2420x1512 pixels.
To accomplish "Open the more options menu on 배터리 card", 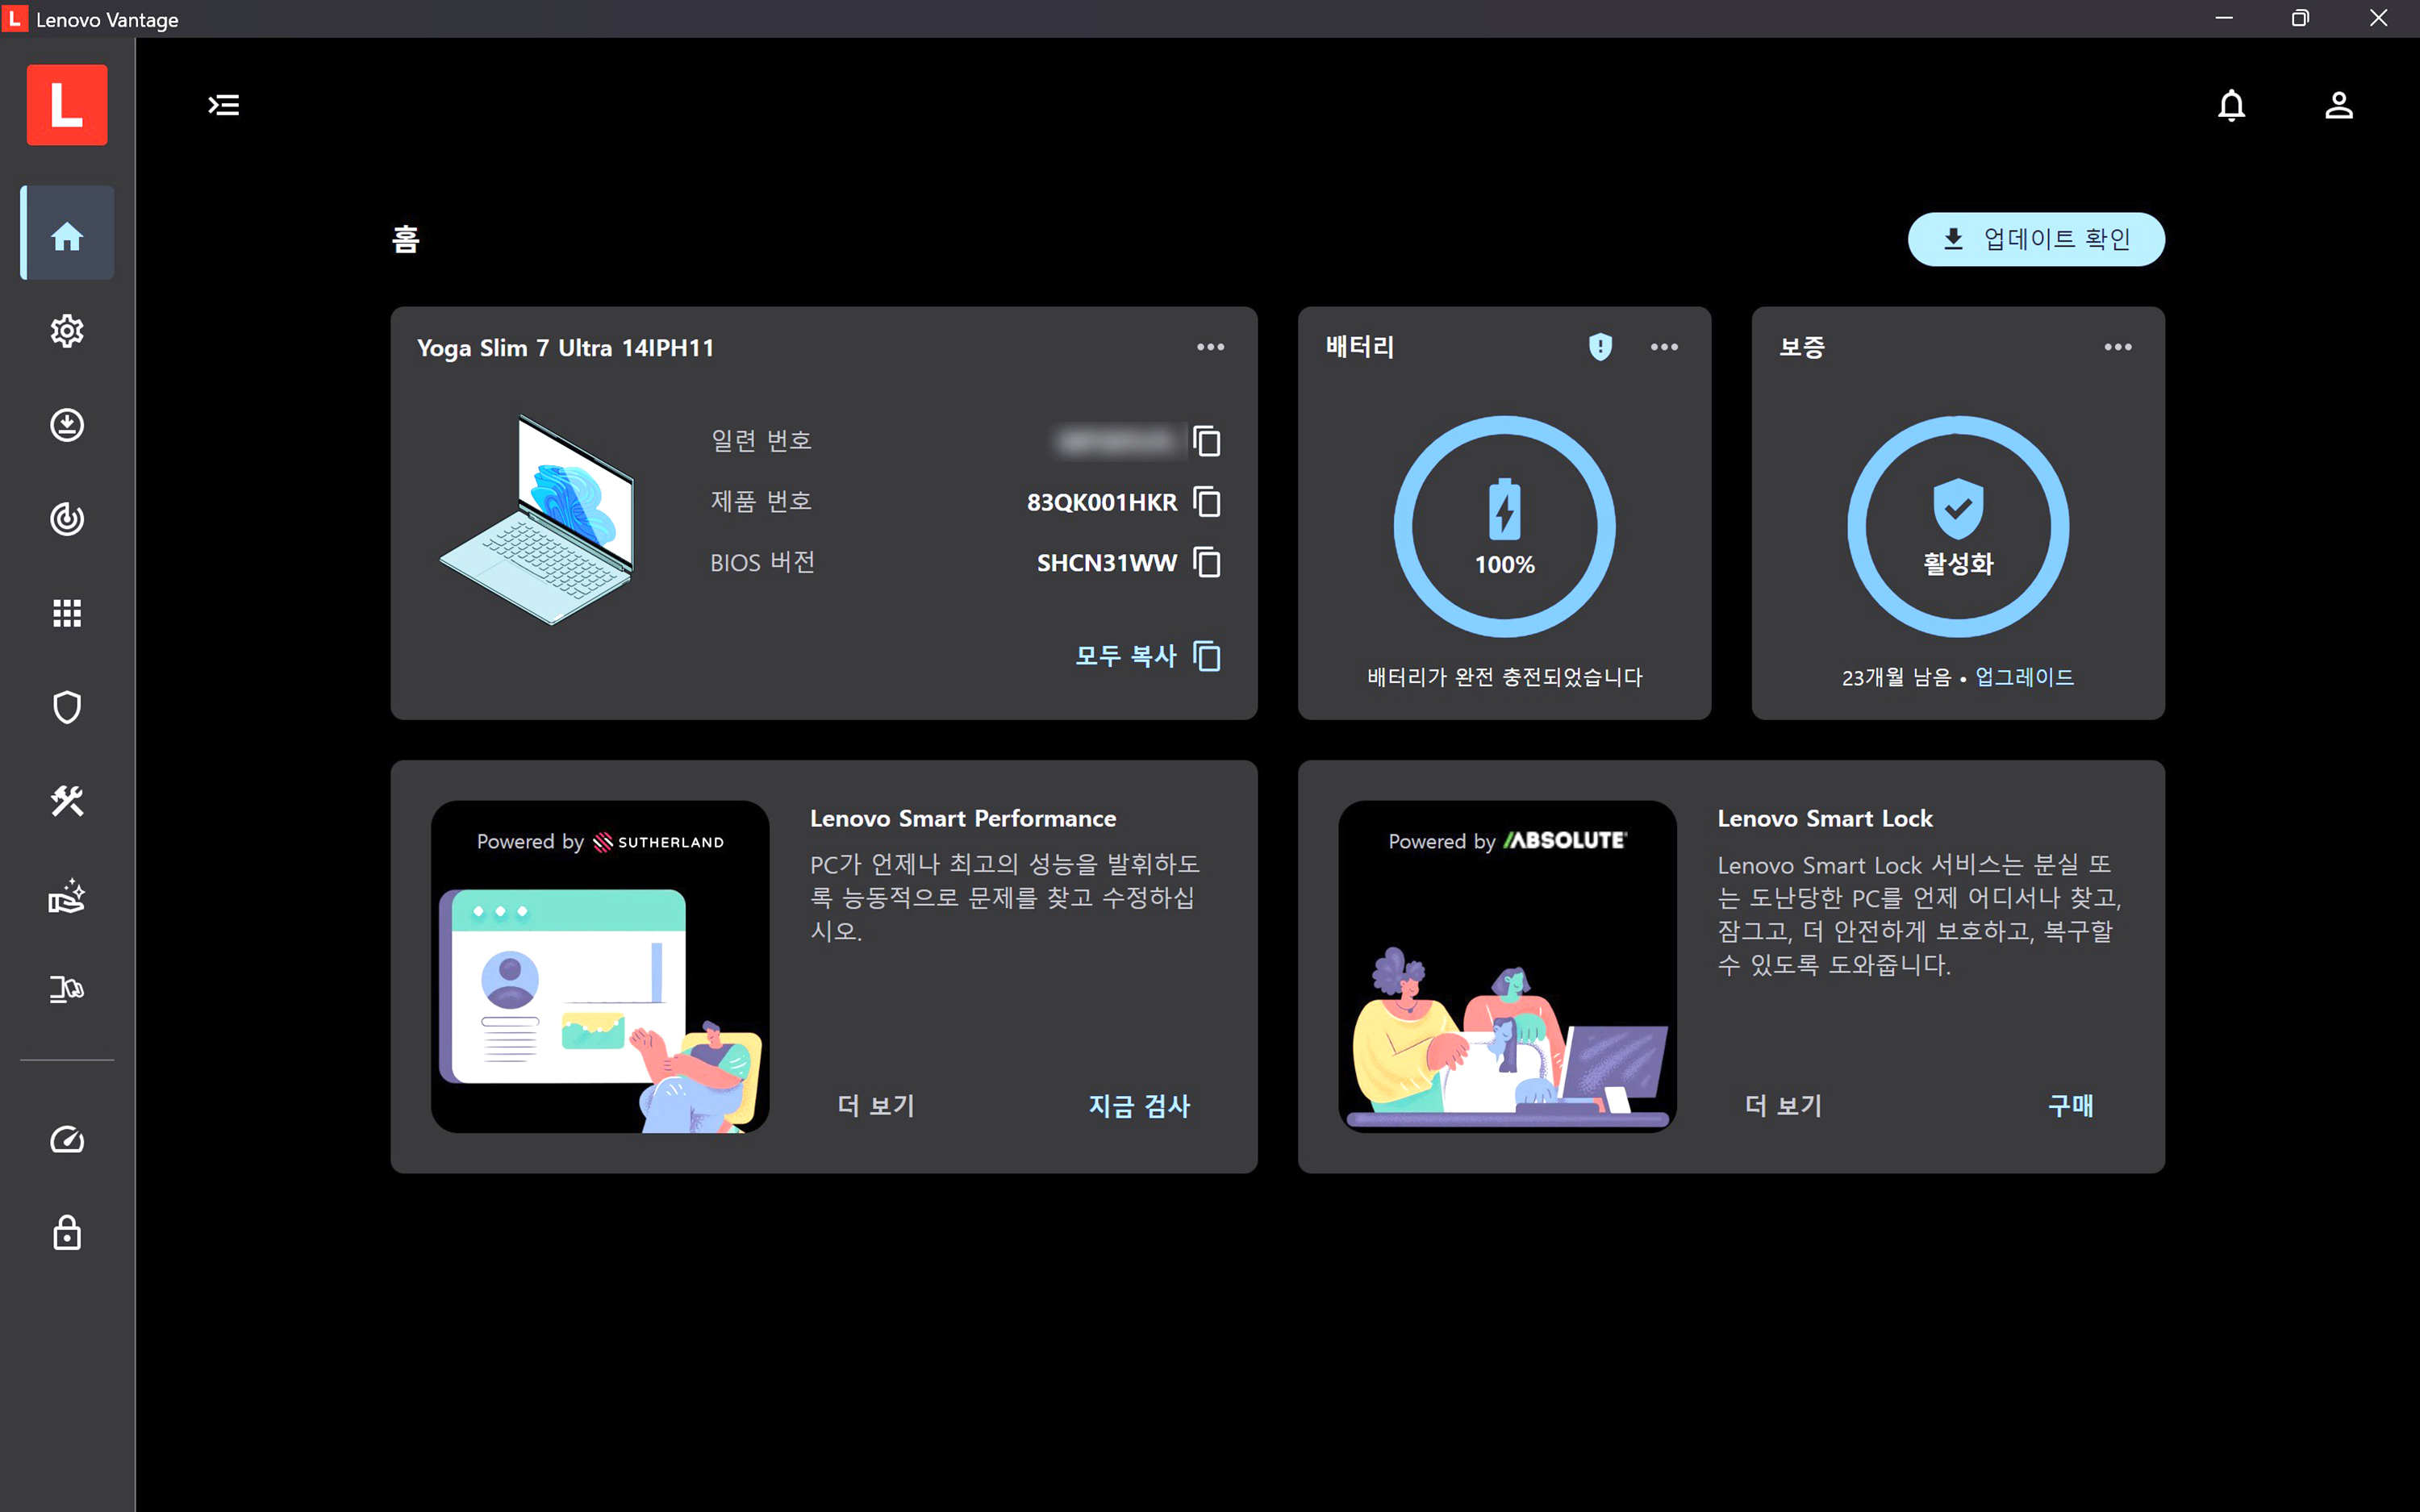I will (x=1665, y=347).
